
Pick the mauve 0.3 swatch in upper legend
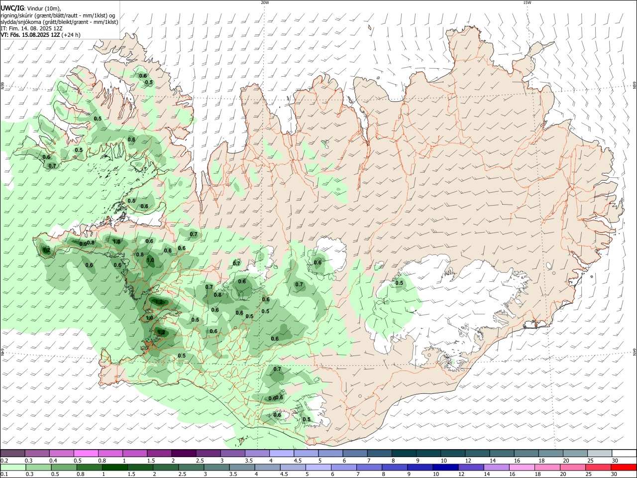click(x=37, y=453)
